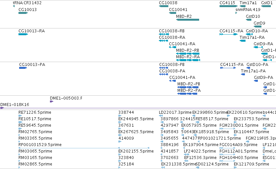Select the MBD-R2 gene label
Screen dimensions: 276x169
pyautogui.click(x=184, y=16)
